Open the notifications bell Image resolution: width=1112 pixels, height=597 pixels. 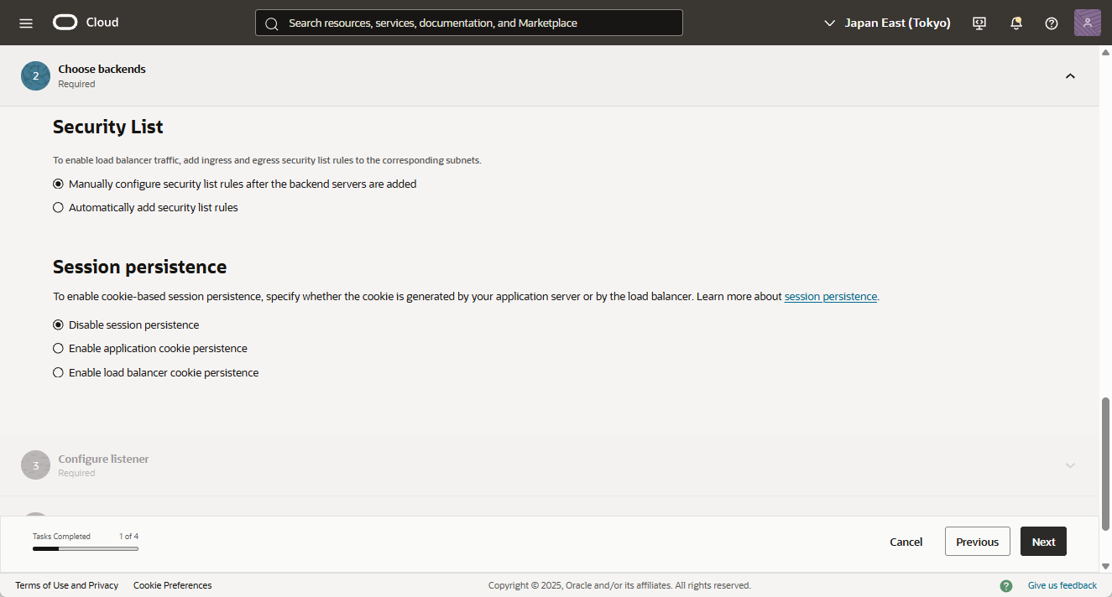(x=1015, y=23)
